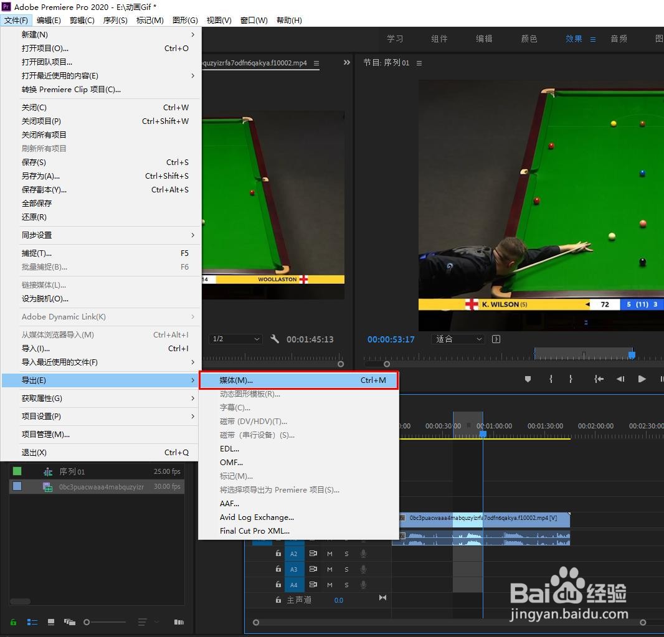This screenshot has height=637, width=664.
Task: Select the video clip on track V1 in timeline
Action: click(x=481, y=519)
